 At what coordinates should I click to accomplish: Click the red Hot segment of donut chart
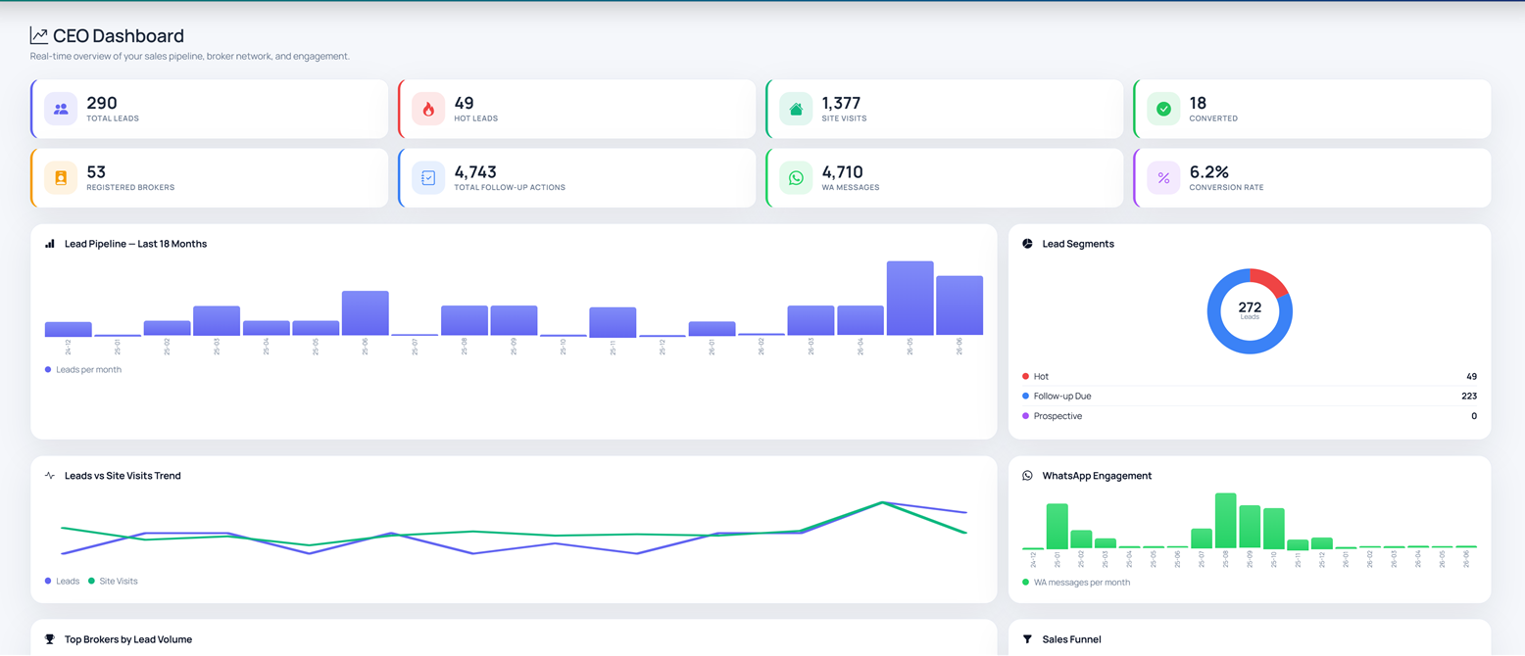click(x=1272, y=282)
